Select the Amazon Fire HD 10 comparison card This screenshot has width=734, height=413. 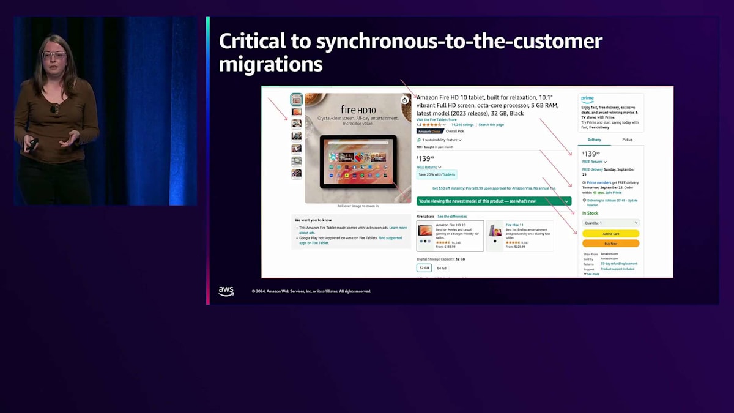click(x=450, y=236)
